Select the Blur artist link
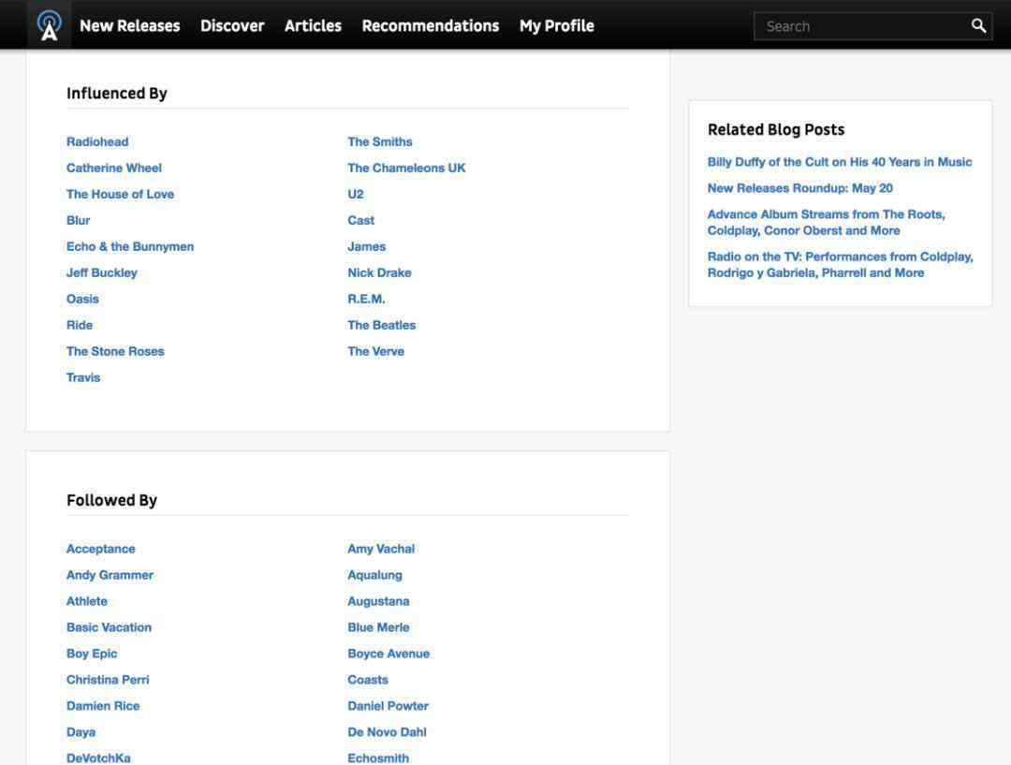The height and width of the screenshot is (765, 1011). [78, 221]
